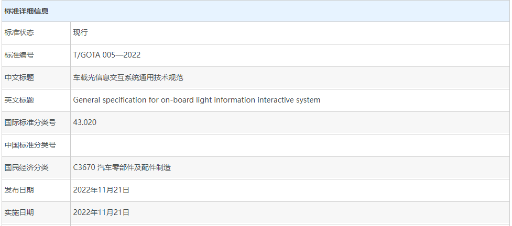The width and height of the screenshot is (512, 226).
Task: Select the Chinese title 车载光信息交互系统通用技术规范
Action: [128, 77]
